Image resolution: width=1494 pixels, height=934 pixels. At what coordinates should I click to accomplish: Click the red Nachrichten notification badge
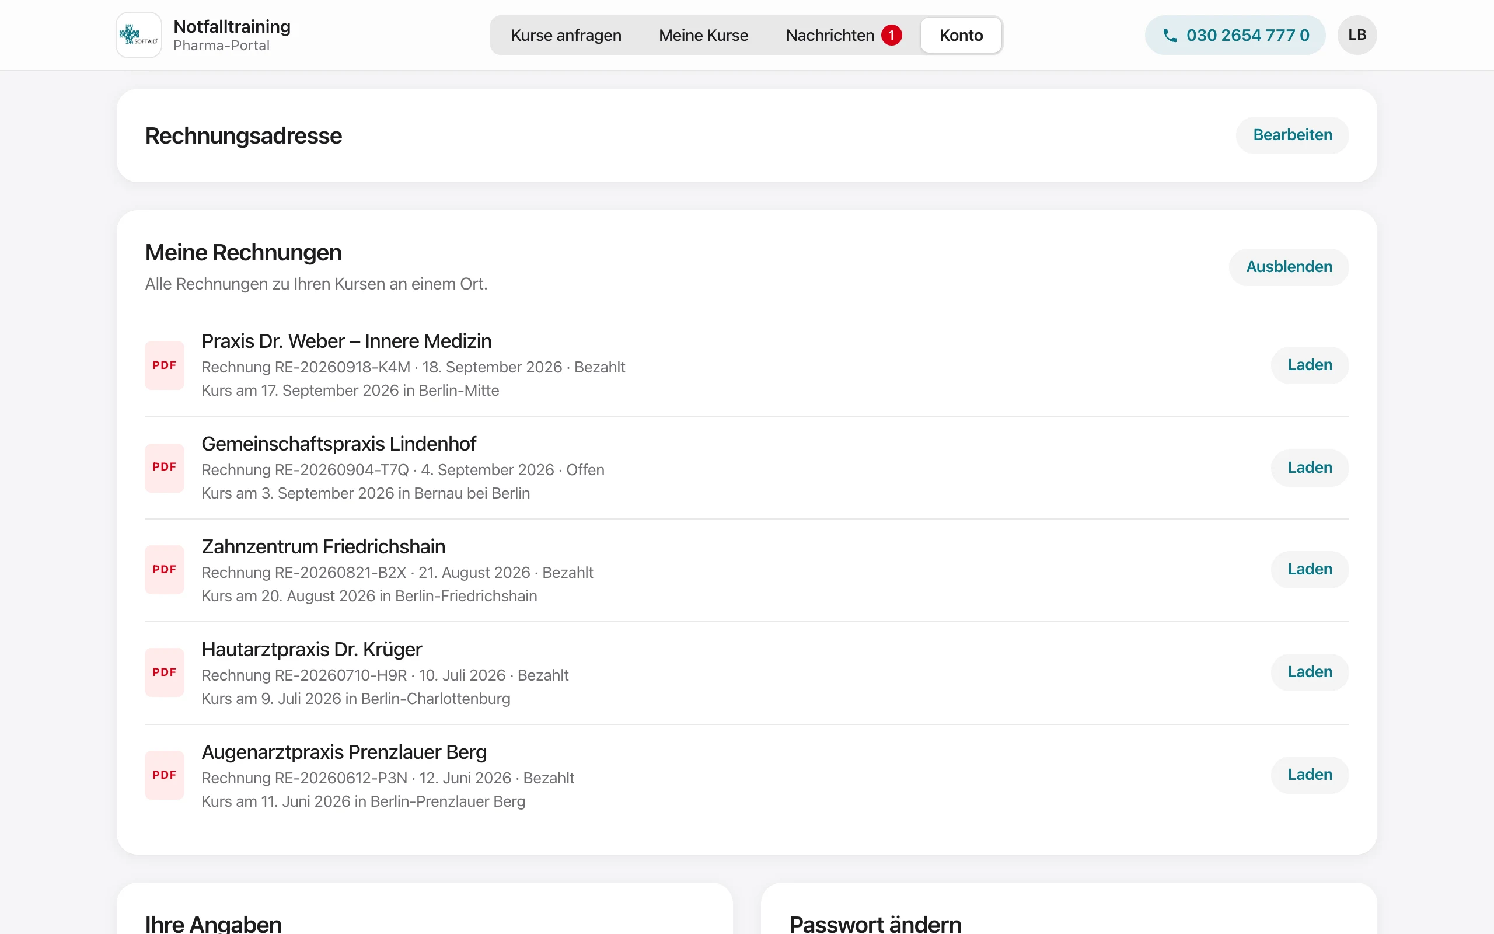[x=891, y=35]
